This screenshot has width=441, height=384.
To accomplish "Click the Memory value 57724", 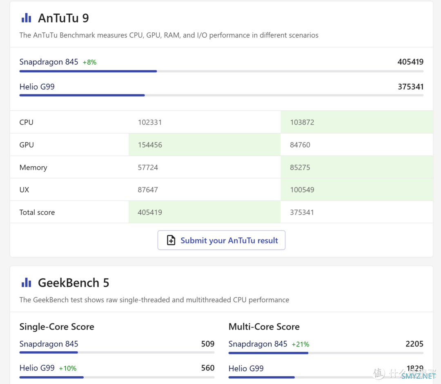I will click(x=148, y=167).
